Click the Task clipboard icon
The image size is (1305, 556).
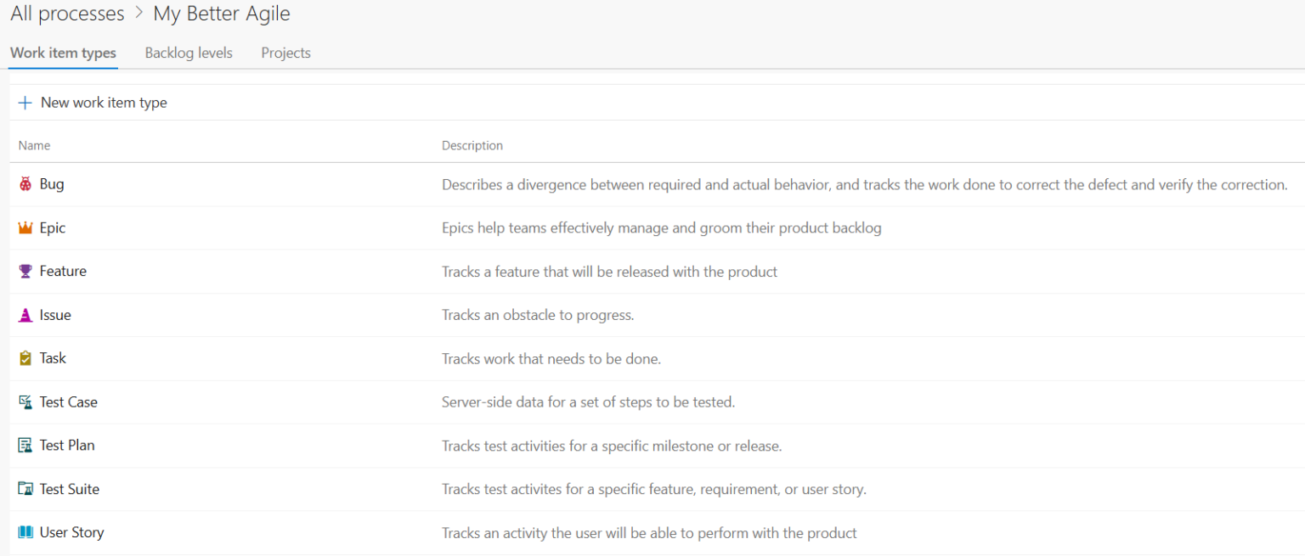tap(24, 357)
